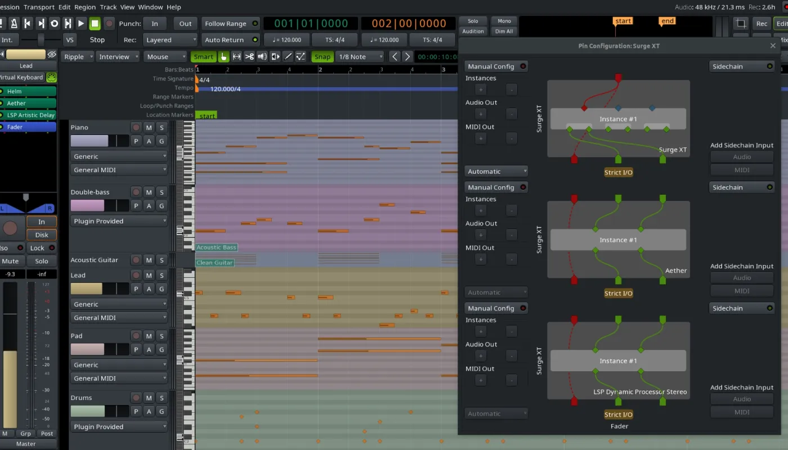The image size is (788, 450).
Task: Click the Punch In button
Action: tap(155, 24)
